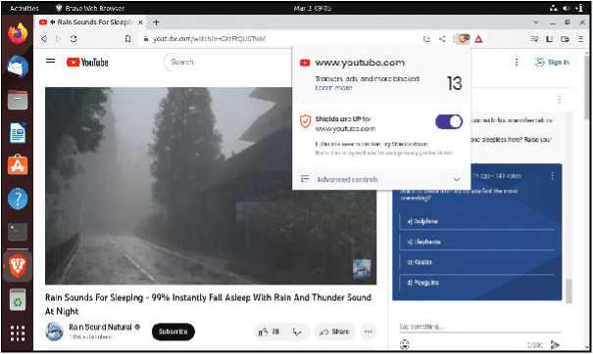The height and width of the screenshot is (354, 593).
Task: Close the Rain Sounds tab
Action: click(140, 22)
